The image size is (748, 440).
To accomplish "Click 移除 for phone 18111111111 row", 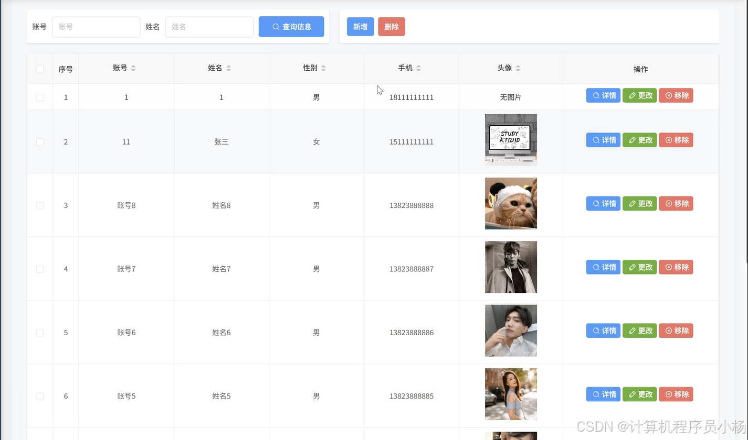I will 676,95.
